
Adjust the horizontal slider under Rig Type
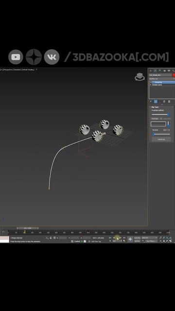point(161,115)
